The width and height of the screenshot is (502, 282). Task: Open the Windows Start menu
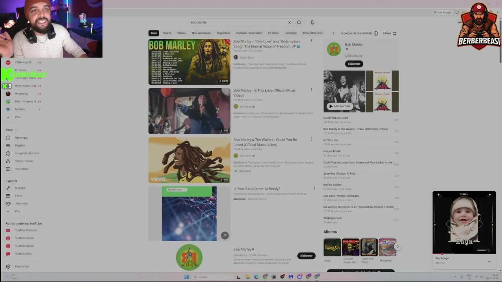click(x=187, y=277)
